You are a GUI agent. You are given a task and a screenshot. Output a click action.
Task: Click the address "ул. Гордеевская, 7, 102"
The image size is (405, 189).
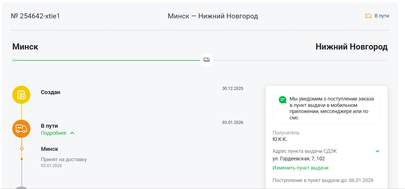(298, 159)
